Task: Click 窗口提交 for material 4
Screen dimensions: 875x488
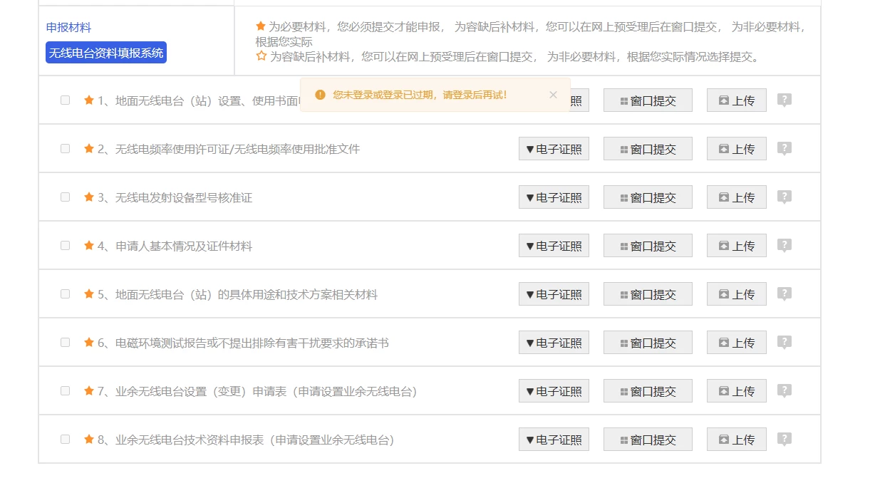Action: tap(647, 245)
